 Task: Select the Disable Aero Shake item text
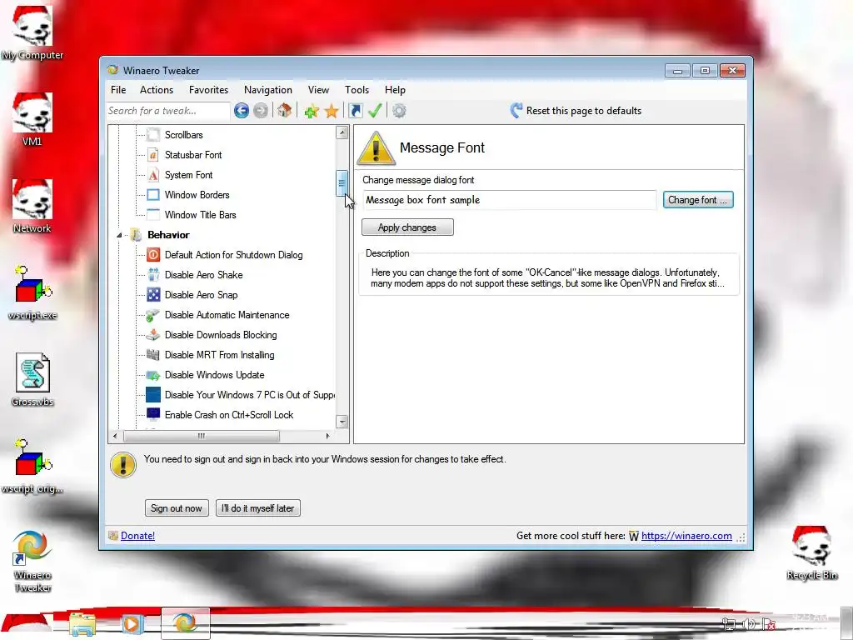tap(203, 275)
